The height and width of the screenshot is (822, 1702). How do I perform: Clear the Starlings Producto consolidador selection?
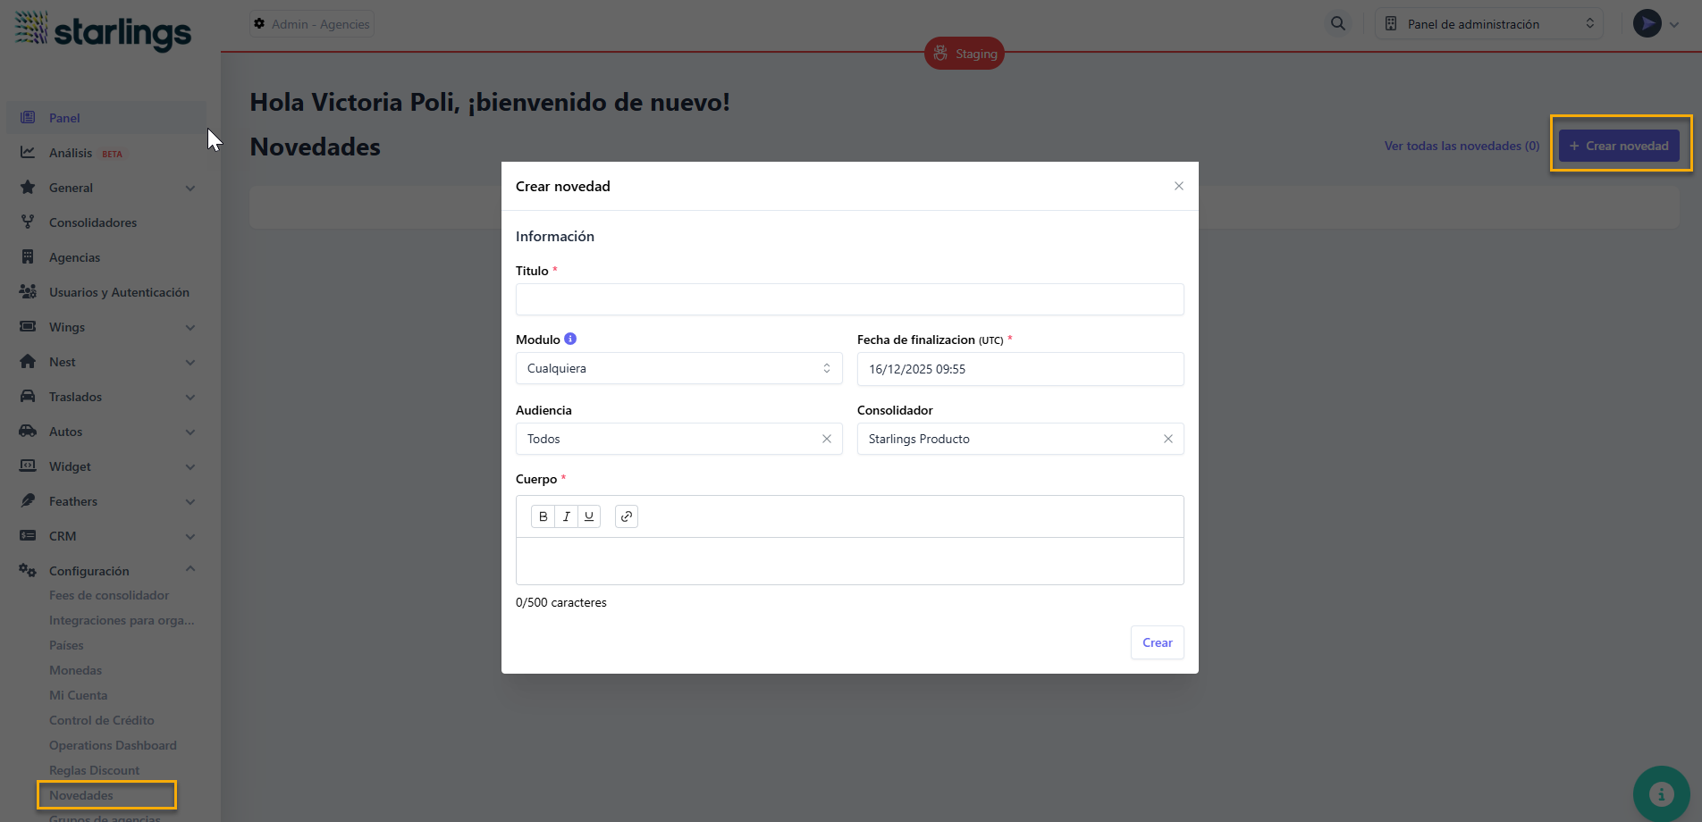pyautogui.click(x=1167, y=439)
